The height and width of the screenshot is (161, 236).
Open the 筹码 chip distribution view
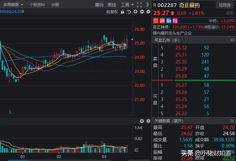[99, 5]
